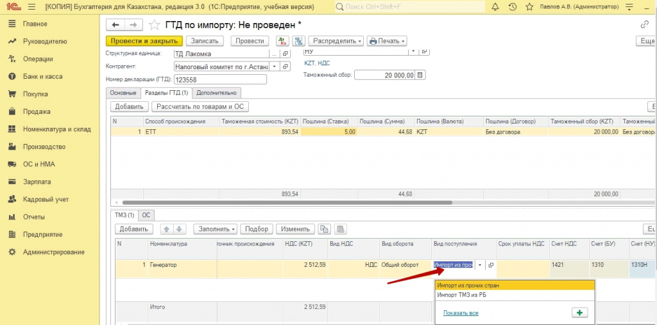
Task: Open favorites star icon in title bar
Action: coord(529,6)
